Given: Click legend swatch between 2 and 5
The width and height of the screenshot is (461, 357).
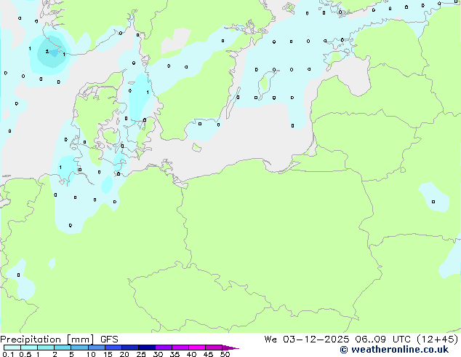Looking at the screenshot, I should (x=63, y=348).
